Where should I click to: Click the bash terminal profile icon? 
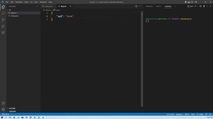click(x=188, y=6)
